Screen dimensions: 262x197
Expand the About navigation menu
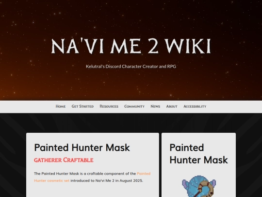tap(172, 106)
